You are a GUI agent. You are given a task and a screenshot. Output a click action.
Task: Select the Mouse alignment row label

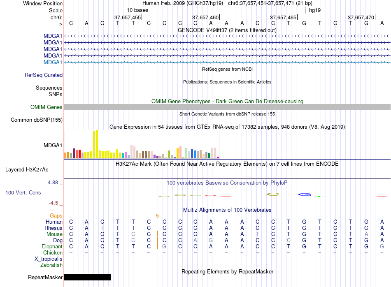pos(54,234)
